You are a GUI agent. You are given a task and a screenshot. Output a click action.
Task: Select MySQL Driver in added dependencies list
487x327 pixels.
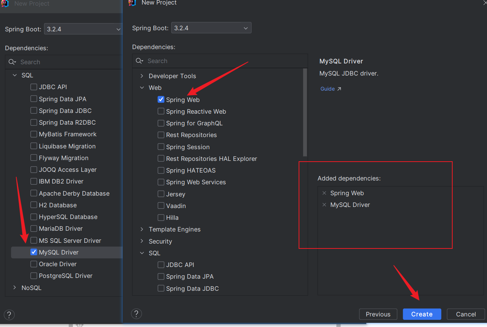tap(350, 205)
